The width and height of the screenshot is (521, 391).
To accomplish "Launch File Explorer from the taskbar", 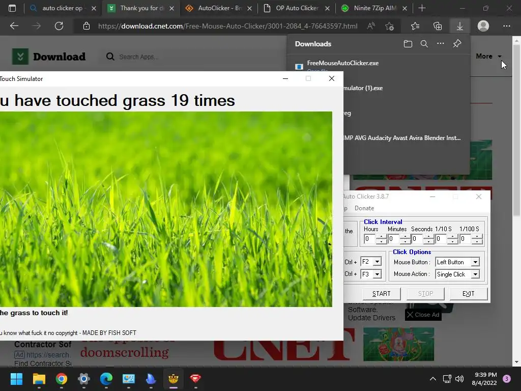I will tap(39, 379).
